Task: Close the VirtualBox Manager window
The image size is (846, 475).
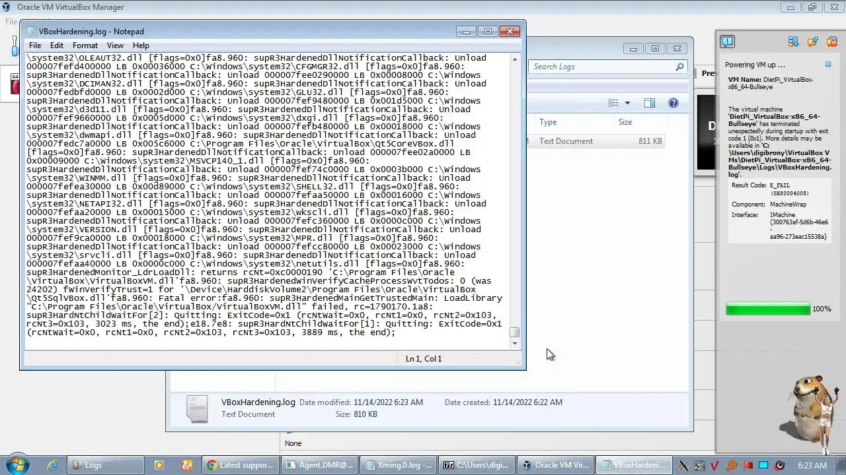Action: click(x=835, y=7)
